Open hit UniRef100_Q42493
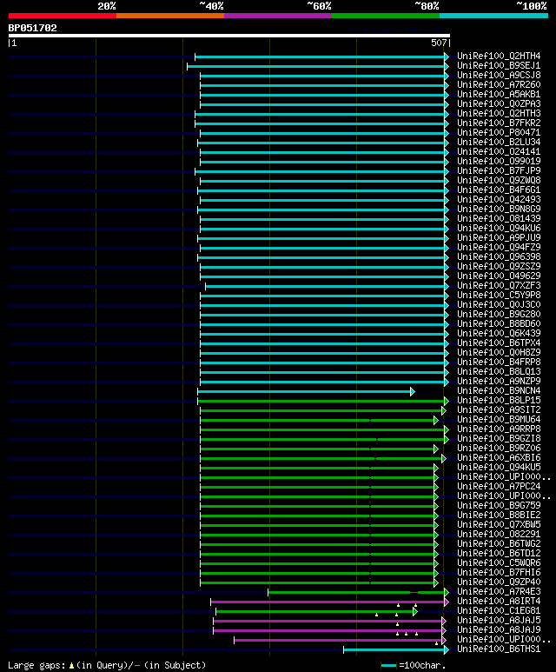 pos(499,200)
